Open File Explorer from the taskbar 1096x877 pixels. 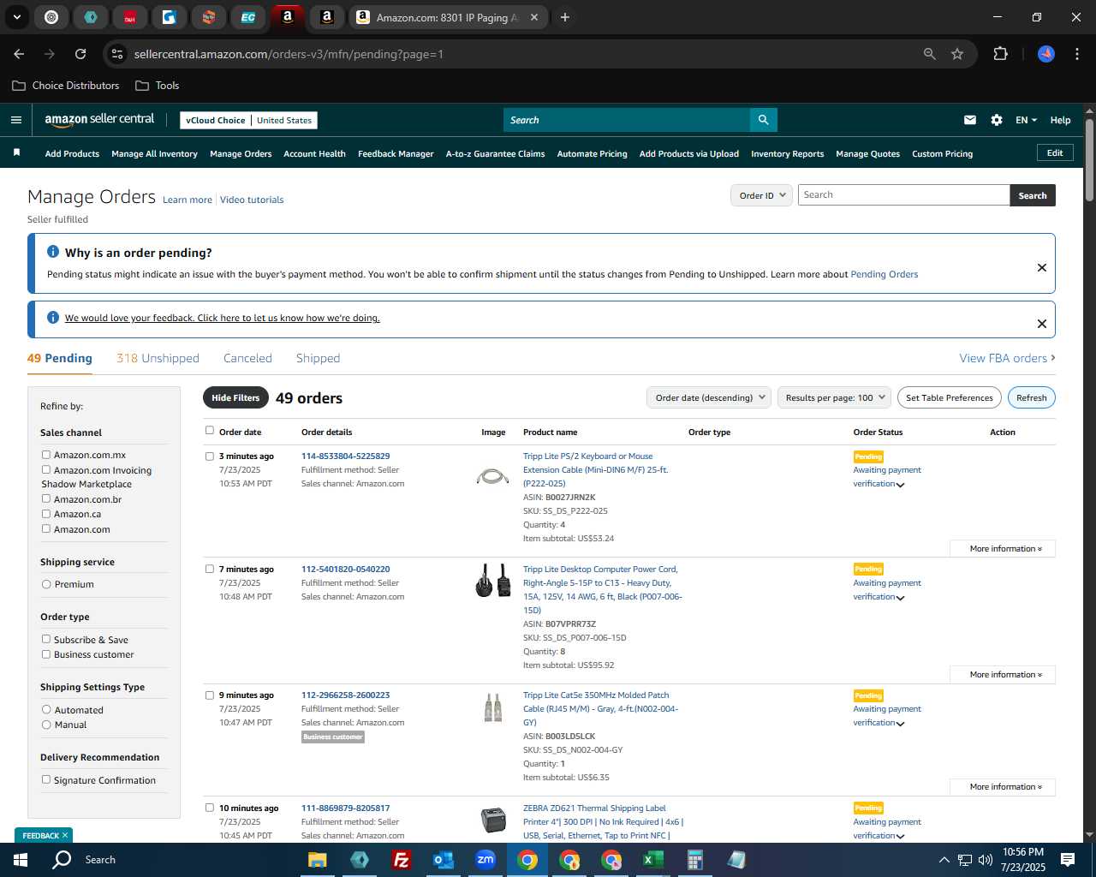point(318,860)
